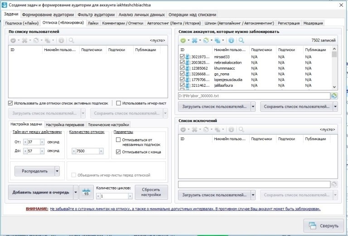Click 'Сбросить настройки' button

(x=151, y=192)
